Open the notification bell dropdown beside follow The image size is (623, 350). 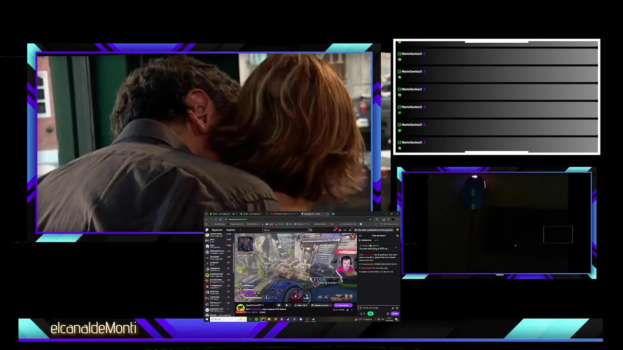tap(288, 305)
